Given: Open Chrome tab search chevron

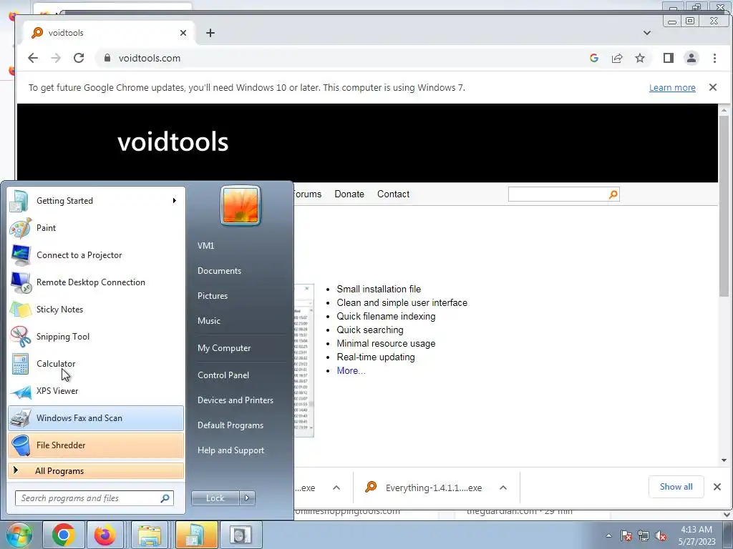Looking at the screenshot, I should coord(647,33).
